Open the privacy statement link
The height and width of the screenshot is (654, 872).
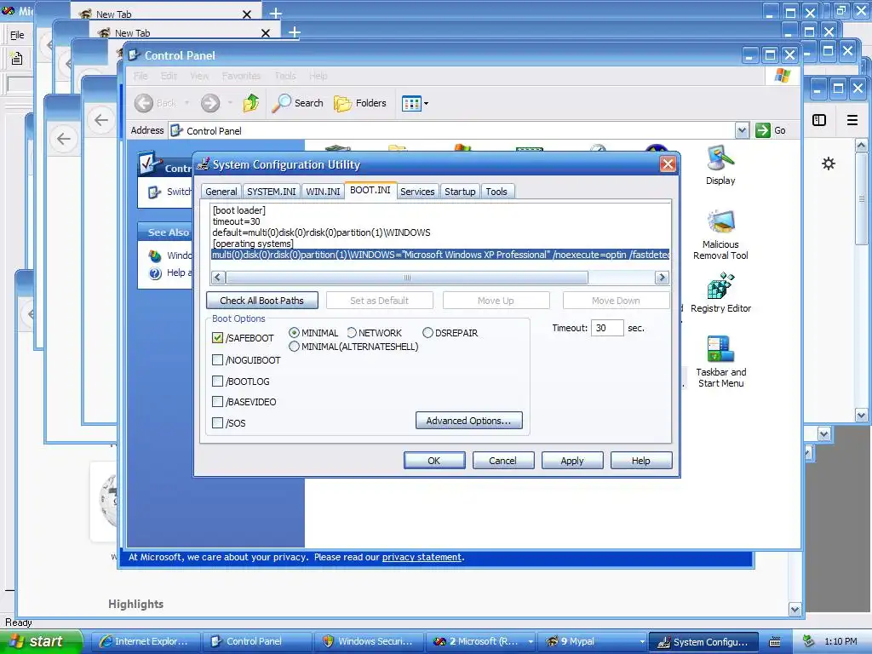pyautogui.click(x=422, y=557)
